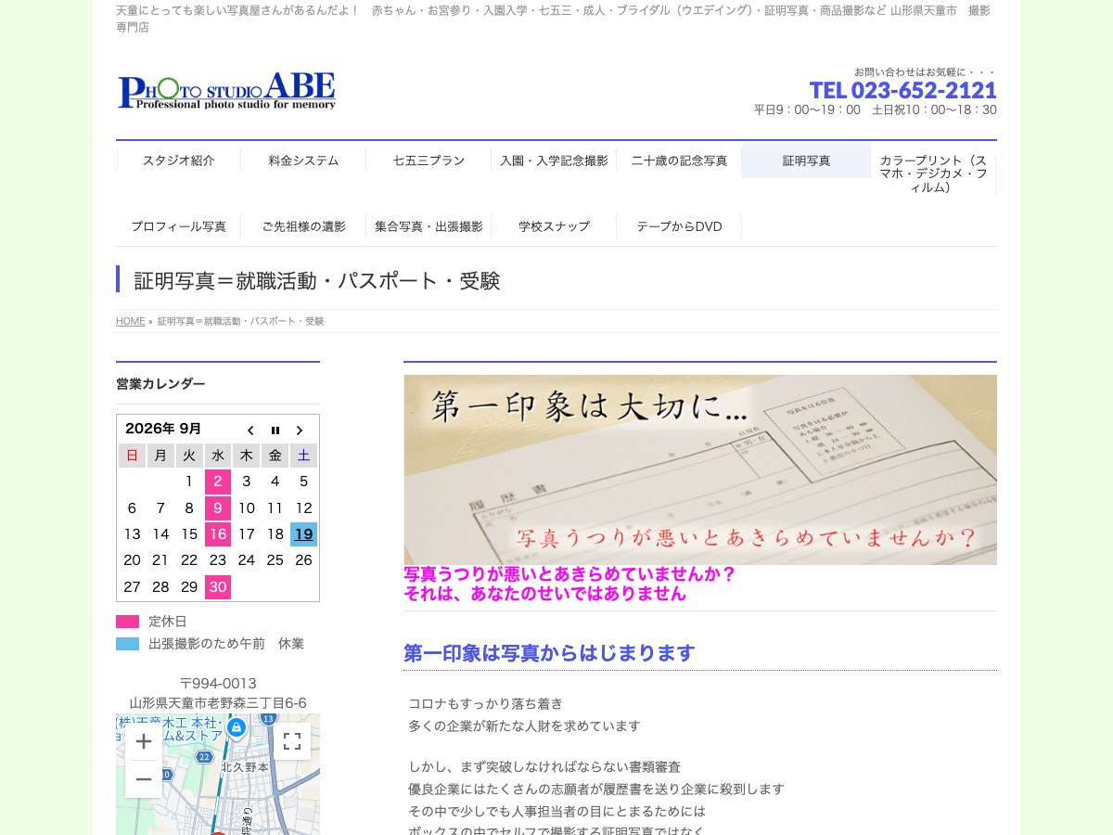This screenshot has width=1113, height=835.
Task: Click the HOME breadcrumb link
Action: pyautogui.click(x=130, y=321)
